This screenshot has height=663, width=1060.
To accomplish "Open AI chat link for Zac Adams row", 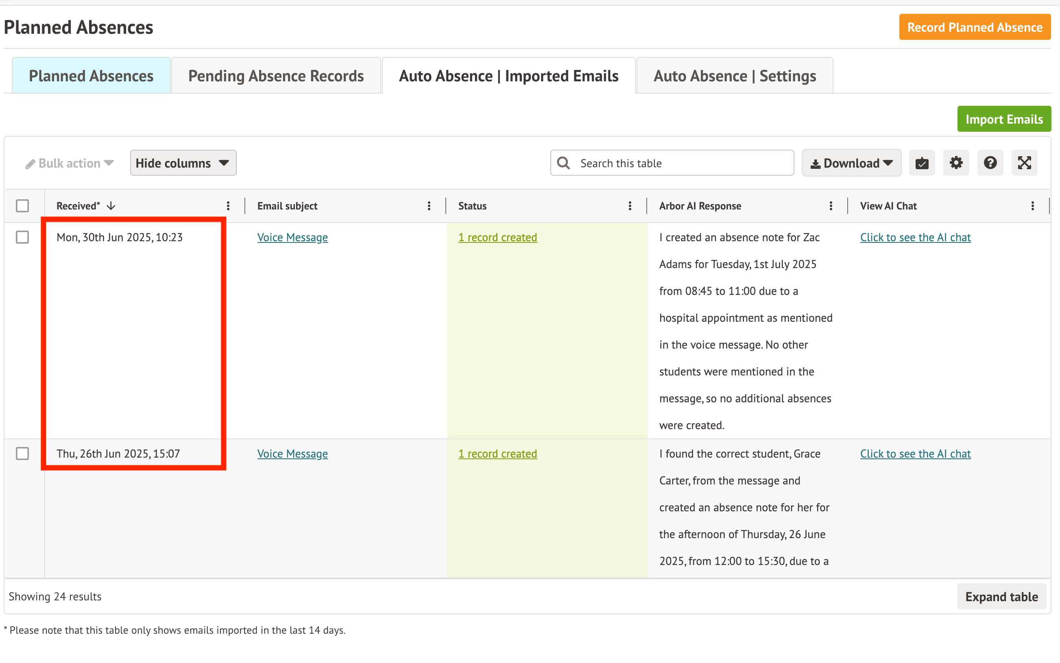I will 915,237.
